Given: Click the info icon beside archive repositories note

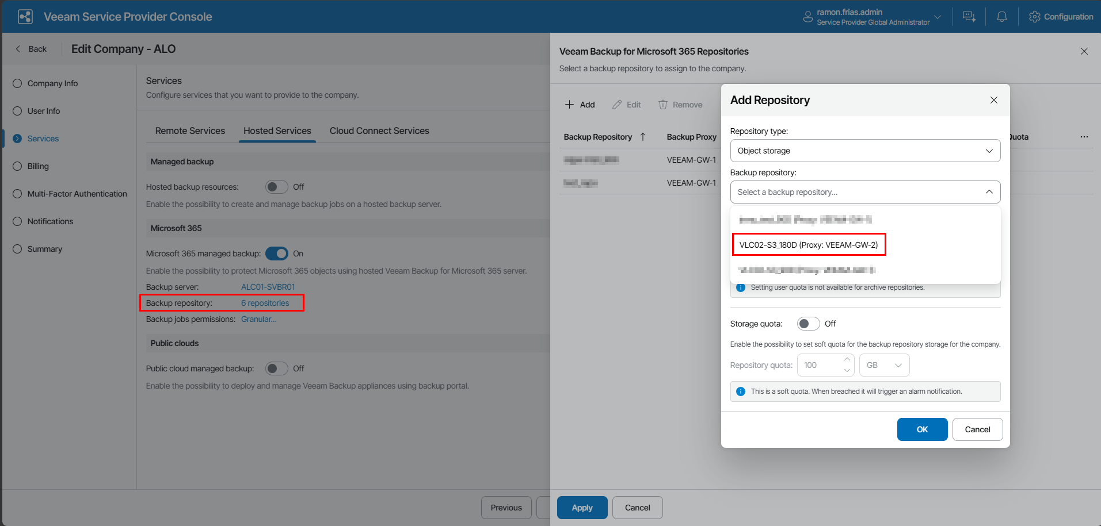Looking at the screenshot, I should (x=741, y=287).
